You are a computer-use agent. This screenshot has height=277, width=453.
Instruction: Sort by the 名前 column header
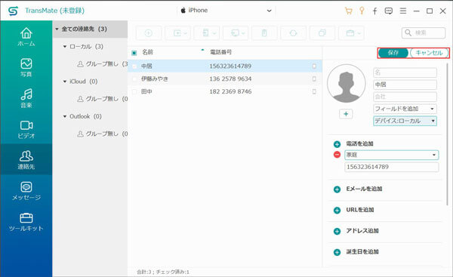(147, 52)
